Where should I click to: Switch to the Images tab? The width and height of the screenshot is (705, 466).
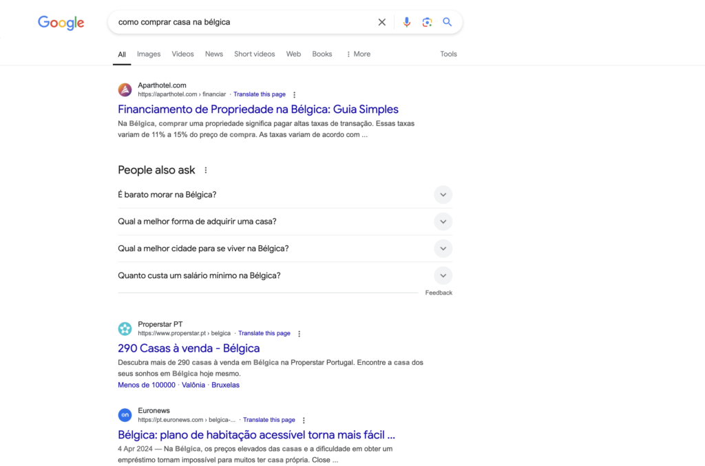click(x=149, y=54)
